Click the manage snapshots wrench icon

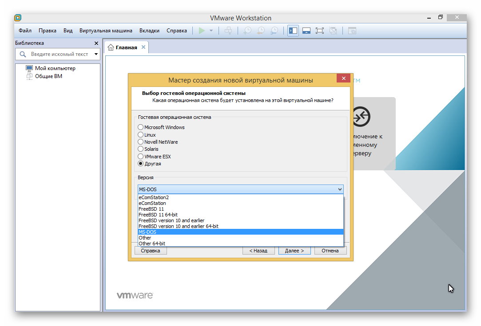(274, 31)
